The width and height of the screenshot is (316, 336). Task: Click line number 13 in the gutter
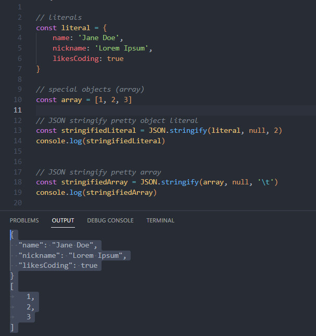coord(18,131)
